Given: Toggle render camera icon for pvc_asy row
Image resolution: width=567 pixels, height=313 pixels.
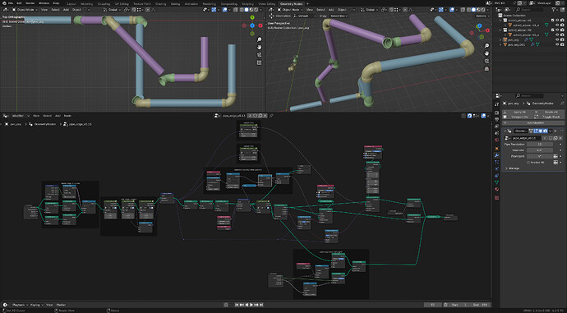Looking at the screenshot, I should [562, 39].
